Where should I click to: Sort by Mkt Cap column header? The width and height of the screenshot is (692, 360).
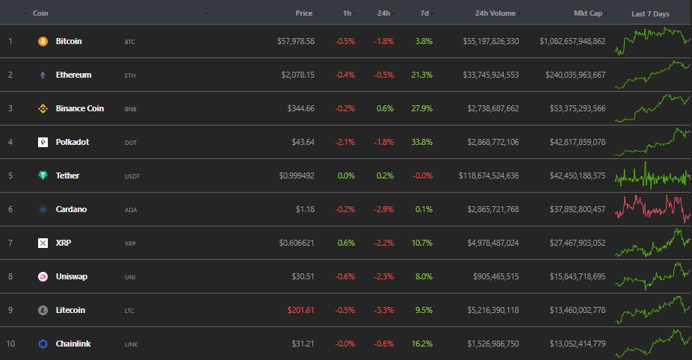(590, 13)
